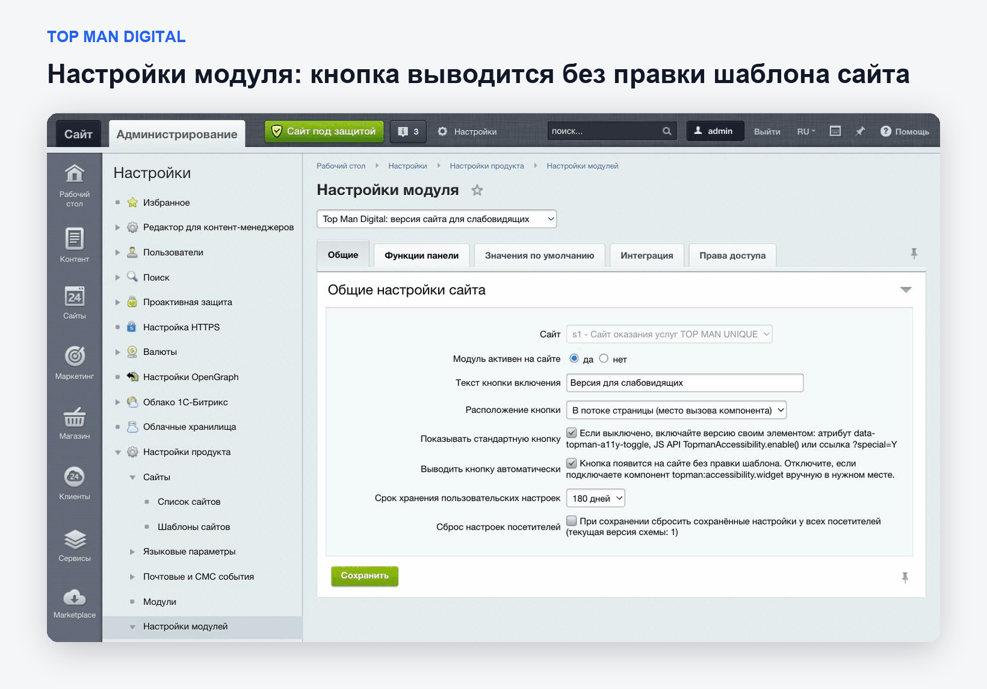Expand the Редактор для контент-менеджеров node
This screenshot has width=987, height=689.
point(118,227)
